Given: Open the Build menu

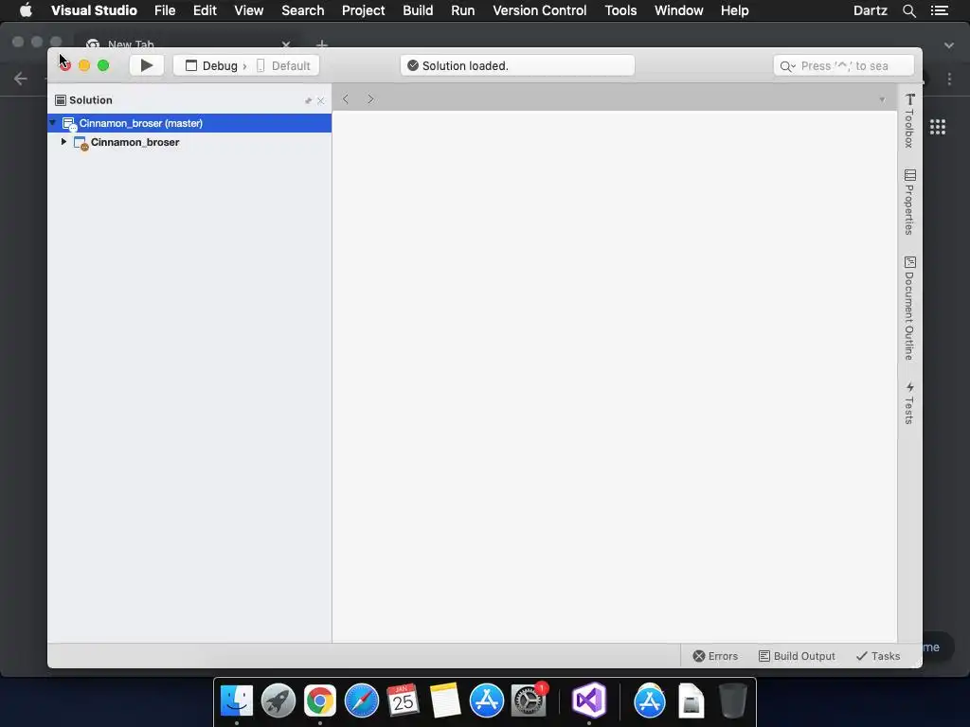Looking at the screenshot, I should tap(418, 10).
